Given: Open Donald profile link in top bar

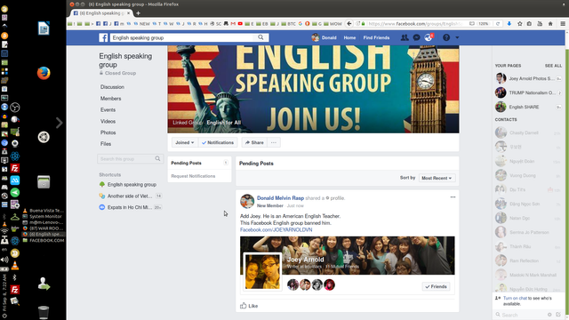Looking at the screenshot, I should tap(324, 37).
